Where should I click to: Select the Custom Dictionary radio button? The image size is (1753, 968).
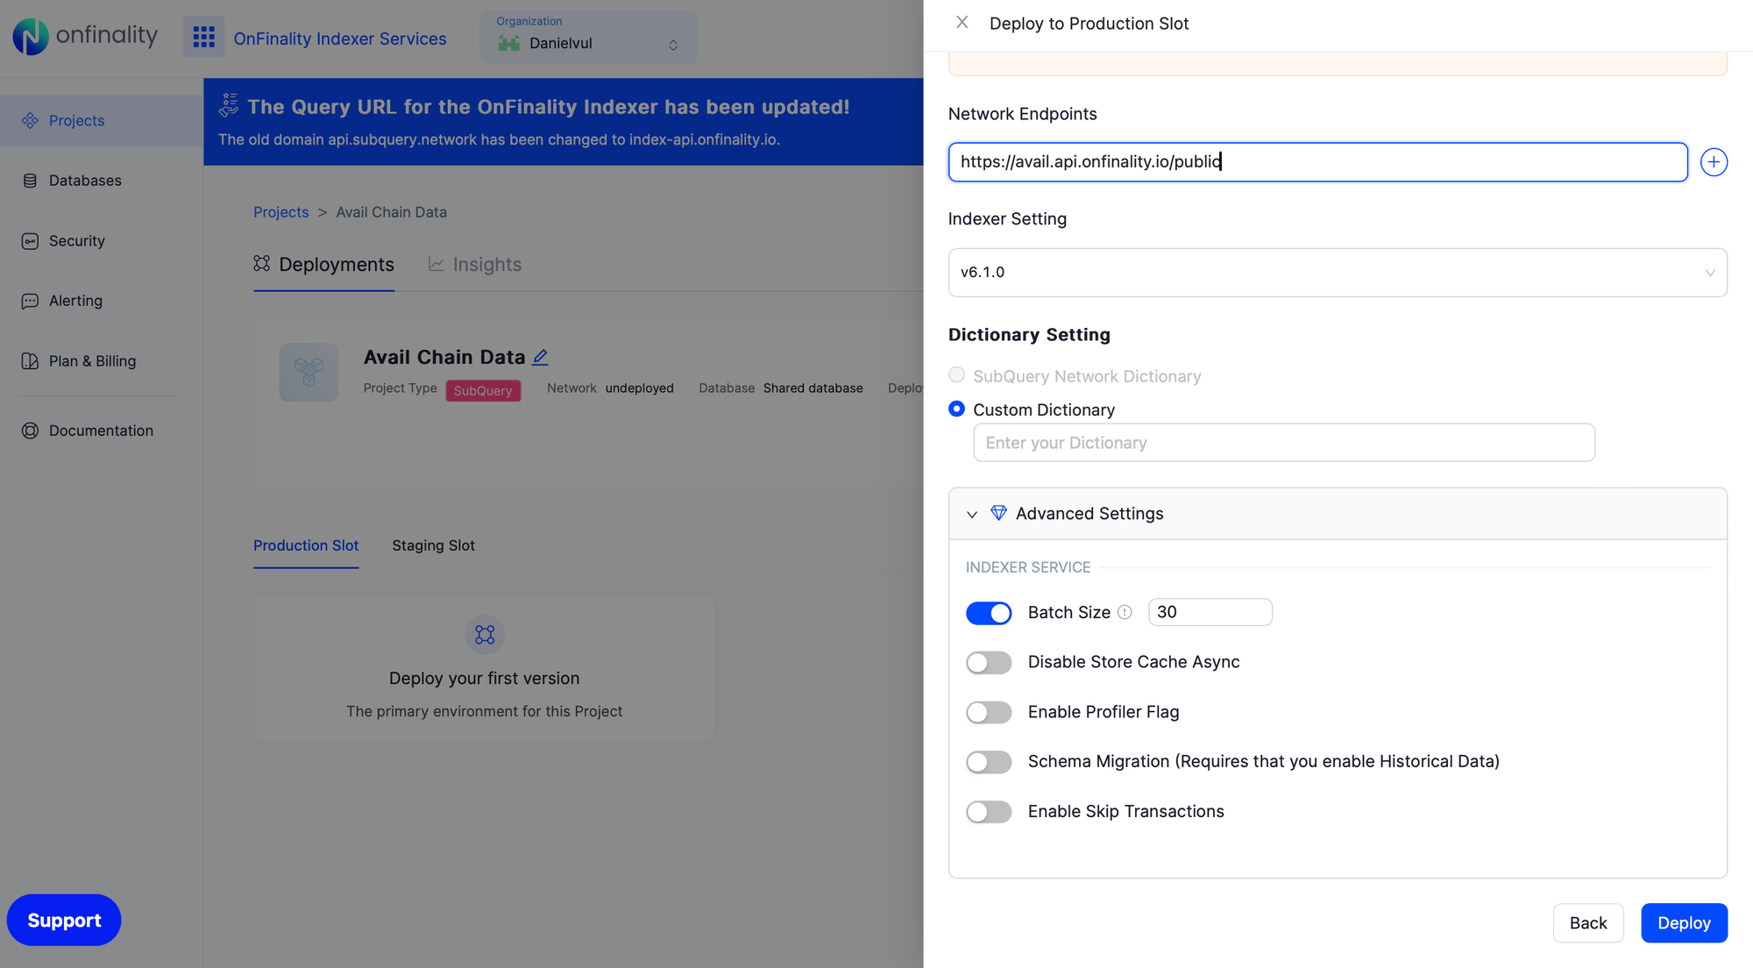pos(956,409)
